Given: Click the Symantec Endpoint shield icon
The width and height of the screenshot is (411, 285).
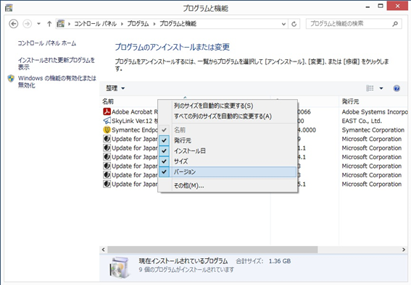Looking at the screenshot, I should coord(107,129).
